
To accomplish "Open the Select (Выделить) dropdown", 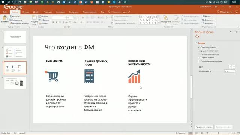I will pos(208,23).
